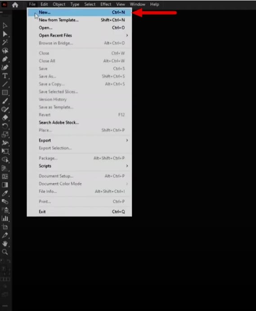Viewport: 256px width, 311px height.
Task: Select the Eyedropper tool
Action: click(5, 193)
